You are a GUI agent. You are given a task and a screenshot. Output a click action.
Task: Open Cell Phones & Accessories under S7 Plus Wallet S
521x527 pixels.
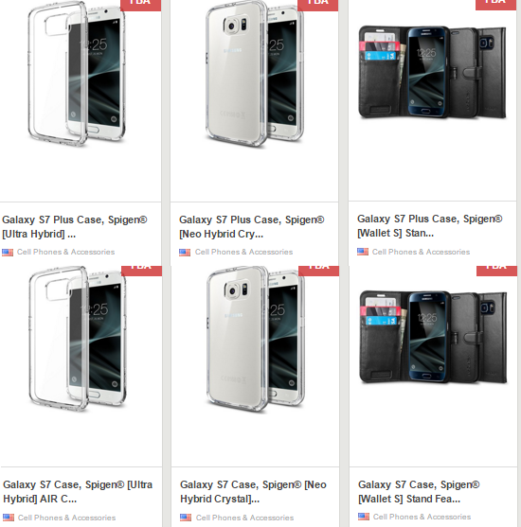[x=421, y=252]
